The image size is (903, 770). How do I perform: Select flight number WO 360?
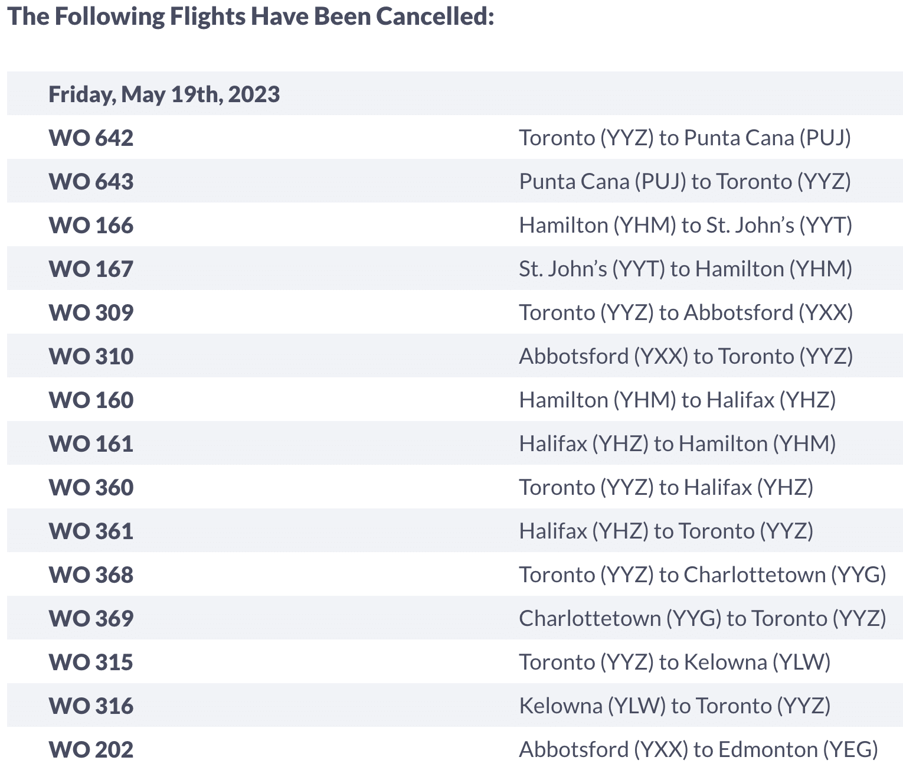pyautogui.click(x=91, y=488)
